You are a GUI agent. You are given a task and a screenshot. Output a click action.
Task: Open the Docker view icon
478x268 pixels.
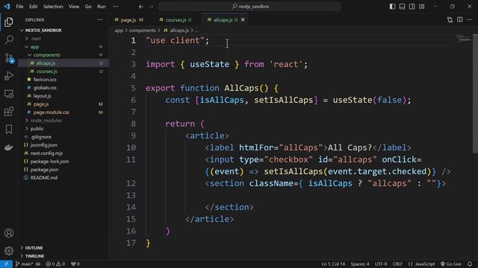click(x=9, y=147)
